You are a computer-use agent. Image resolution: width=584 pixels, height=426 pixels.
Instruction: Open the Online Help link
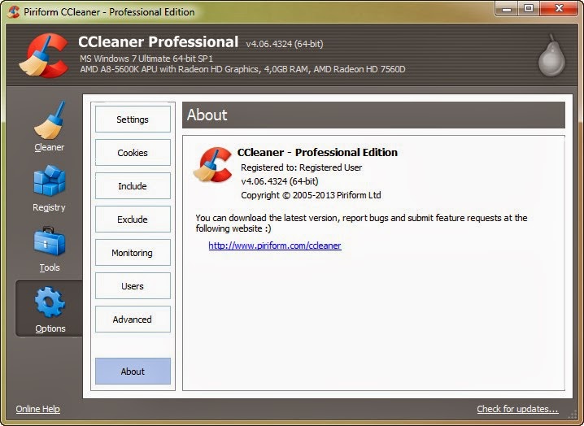tap(37, 409)
